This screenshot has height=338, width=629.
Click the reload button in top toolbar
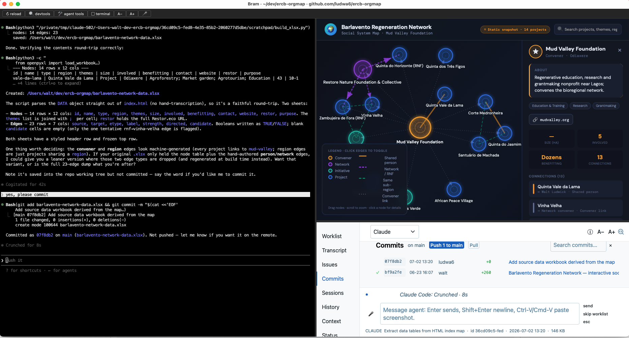tap(14, 14)
